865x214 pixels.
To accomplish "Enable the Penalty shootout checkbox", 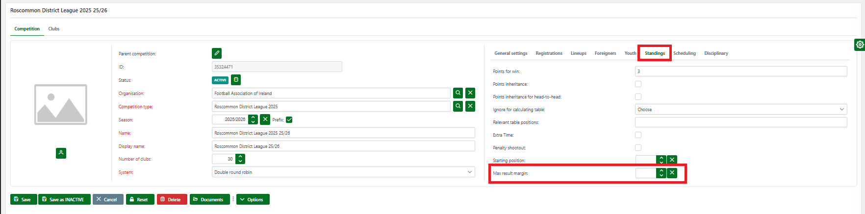I will point(638,148).
